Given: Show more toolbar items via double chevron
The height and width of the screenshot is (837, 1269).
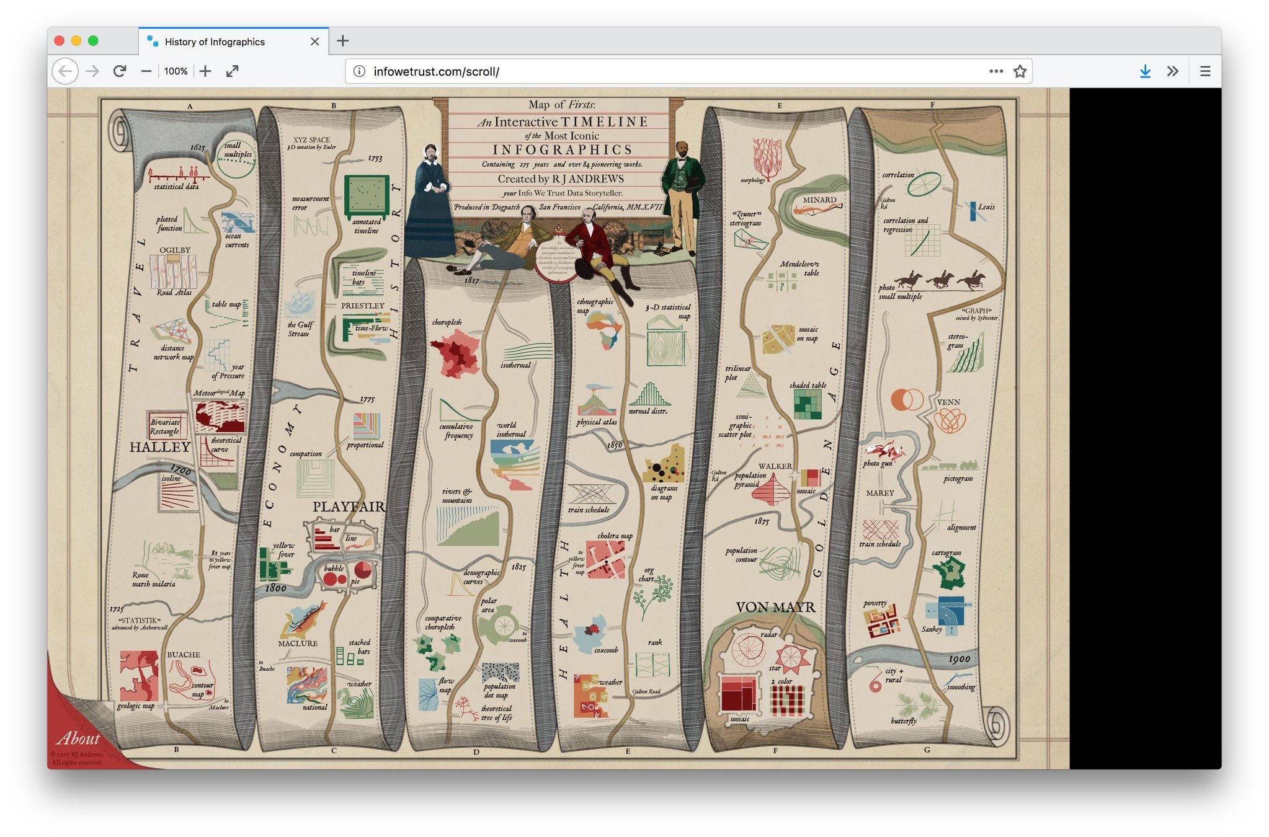Looking at the screenshot, I should tap(1172, 71).
